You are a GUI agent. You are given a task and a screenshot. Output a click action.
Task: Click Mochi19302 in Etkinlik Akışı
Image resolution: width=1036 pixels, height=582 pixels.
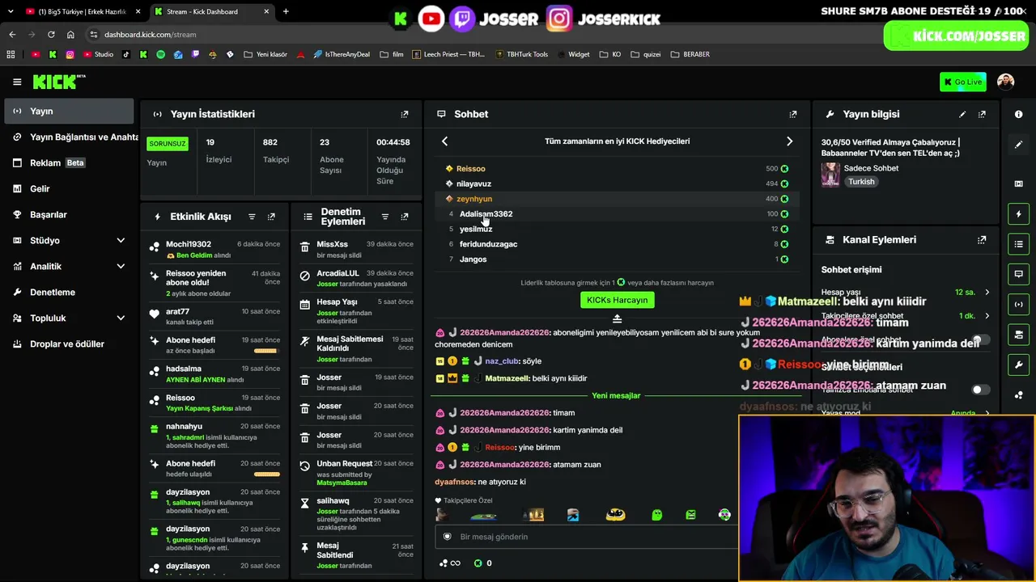pyautogui.click(x=189, y=244)
